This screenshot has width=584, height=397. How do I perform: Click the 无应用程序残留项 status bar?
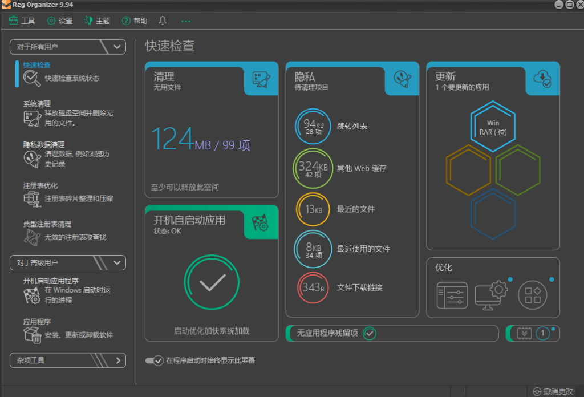(392, 333)
